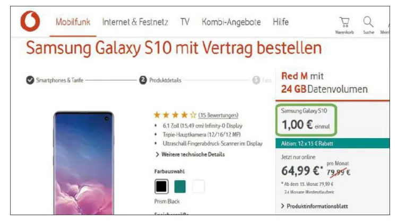Viewport: 398px width, 223px height.
Task: Select the white color swatch
Action: tap(198, 186)
